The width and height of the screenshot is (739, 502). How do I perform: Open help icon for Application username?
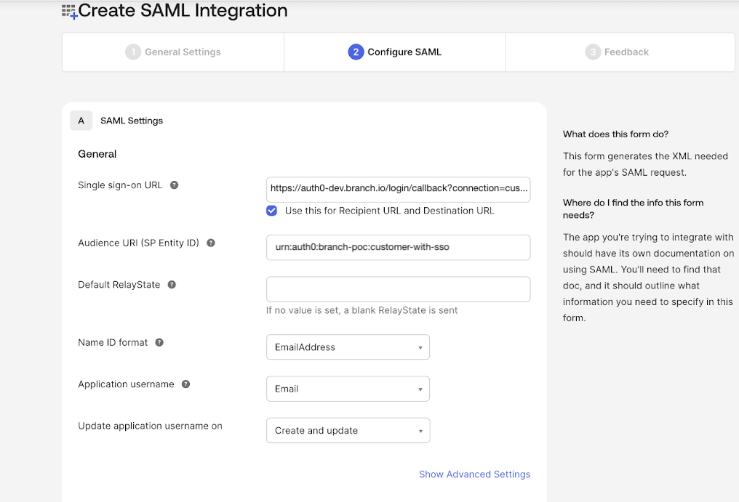(x=185, y=384)
